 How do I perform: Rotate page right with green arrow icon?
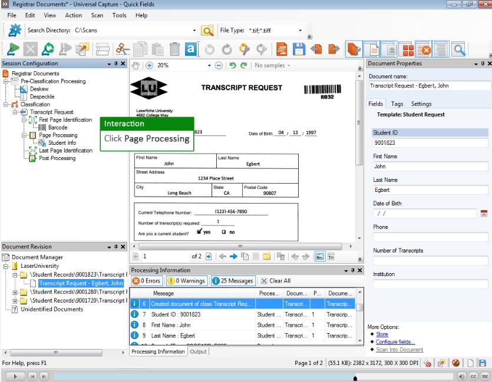(243, 65)
